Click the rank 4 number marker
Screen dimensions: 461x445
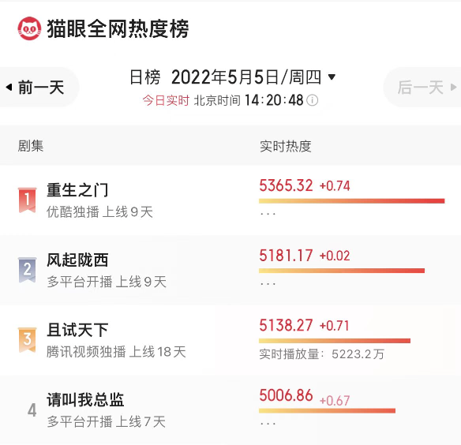point(32,410)
